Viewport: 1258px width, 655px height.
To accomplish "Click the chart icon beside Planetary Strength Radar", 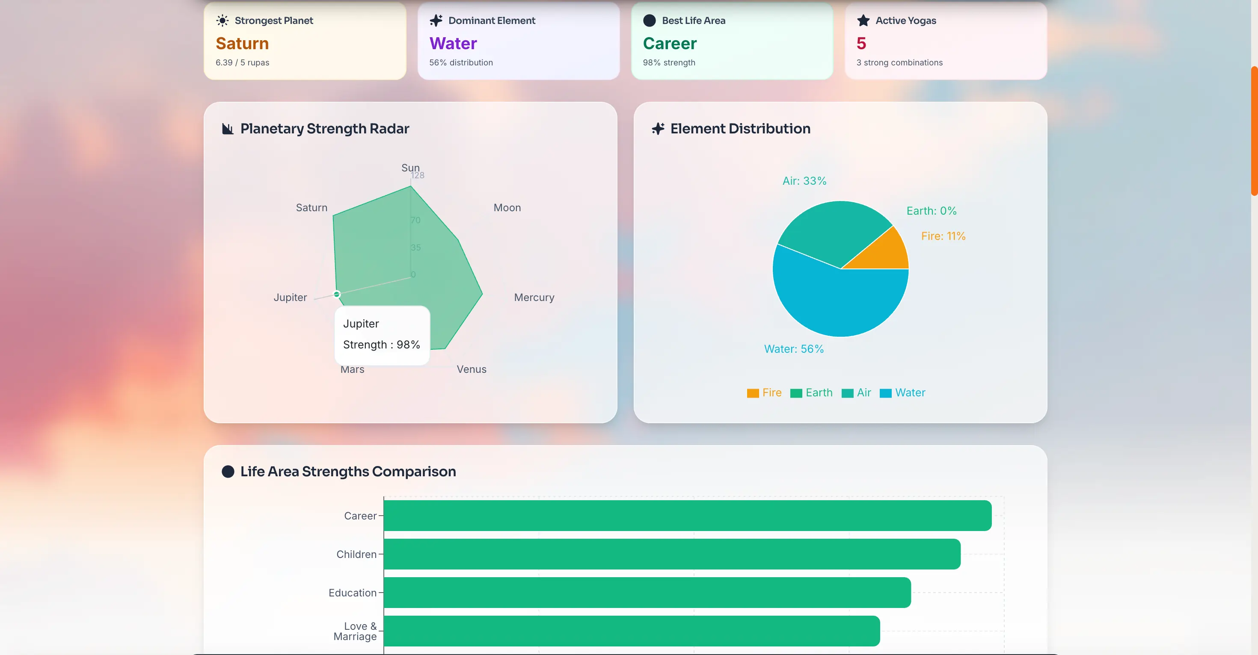I will pos(228,128).
